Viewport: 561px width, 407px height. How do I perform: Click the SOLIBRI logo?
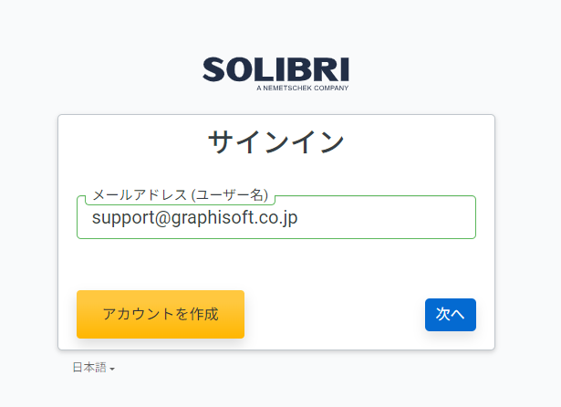(275, 74)
